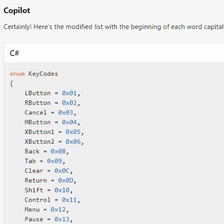
Task: Click the C# language label
Action: tap(14, 53)
